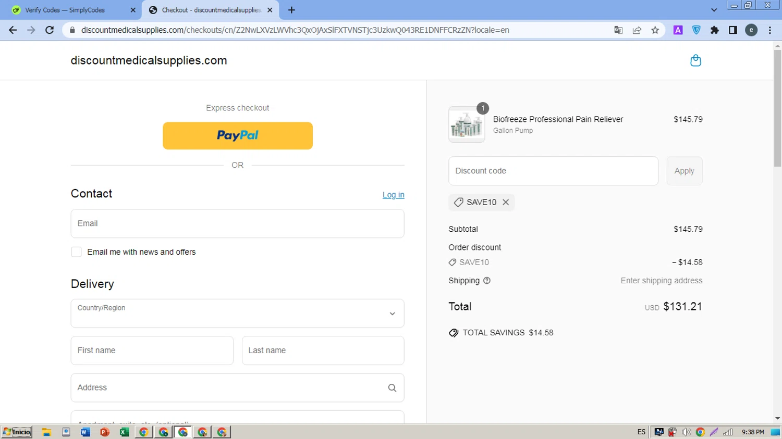Reload the checkout page
Viewport: 782px width, 439px height.
pos(50,30)
